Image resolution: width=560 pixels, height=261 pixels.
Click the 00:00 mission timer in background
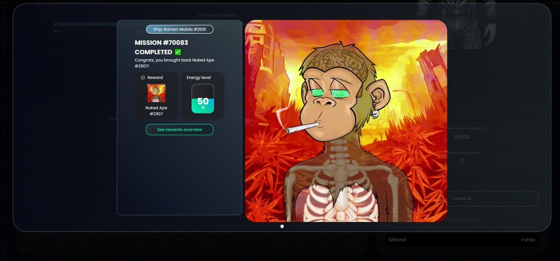coord(462,137)
